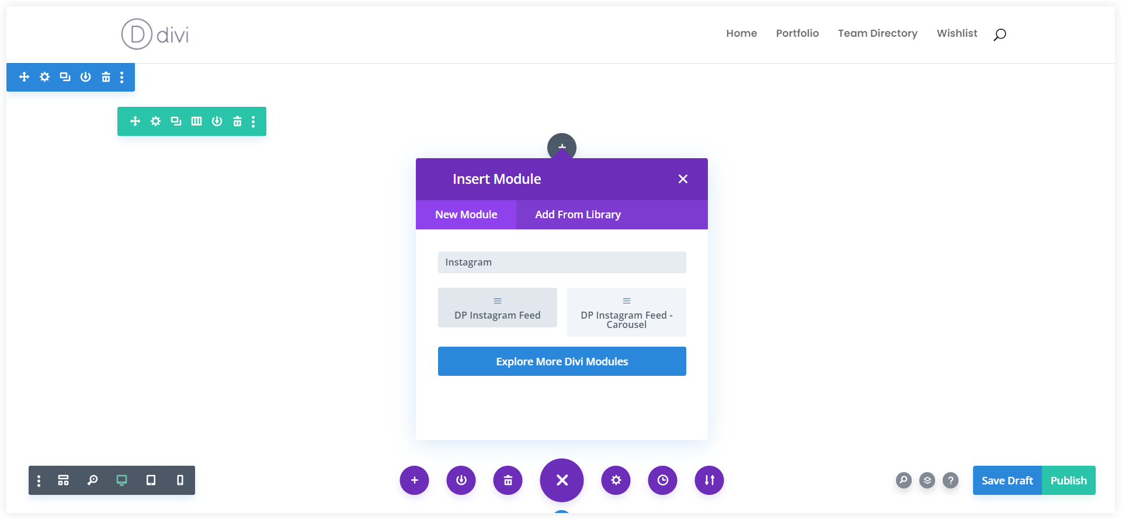Click gray search icon near Save Draft

[x=904, y=480]
